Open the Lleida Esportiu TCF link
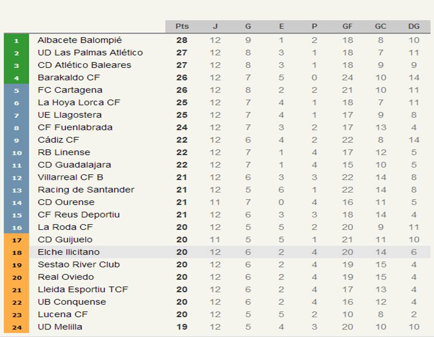Image resolution: width=434 pixels, height=337 pixels. tap(83, 290)
